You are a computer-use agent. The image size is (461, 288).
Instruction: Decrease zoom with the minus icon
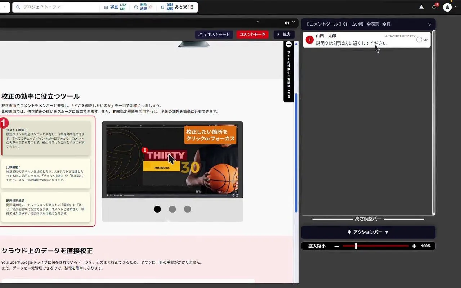pyautogui.click(x=337, y=246)
